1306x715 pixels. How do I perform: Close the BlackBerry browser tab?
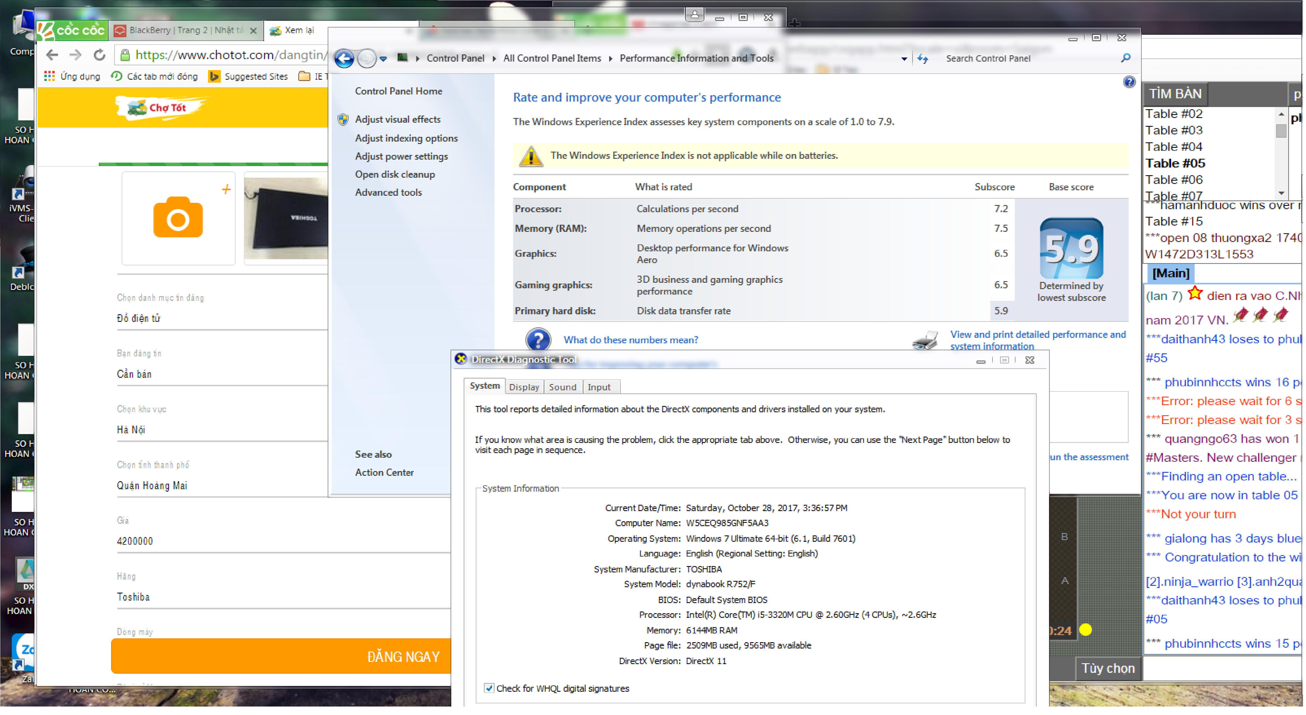253,31
